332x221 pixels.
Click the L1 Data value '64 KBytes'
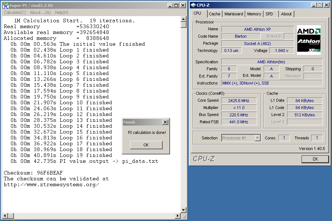[305, 101]
